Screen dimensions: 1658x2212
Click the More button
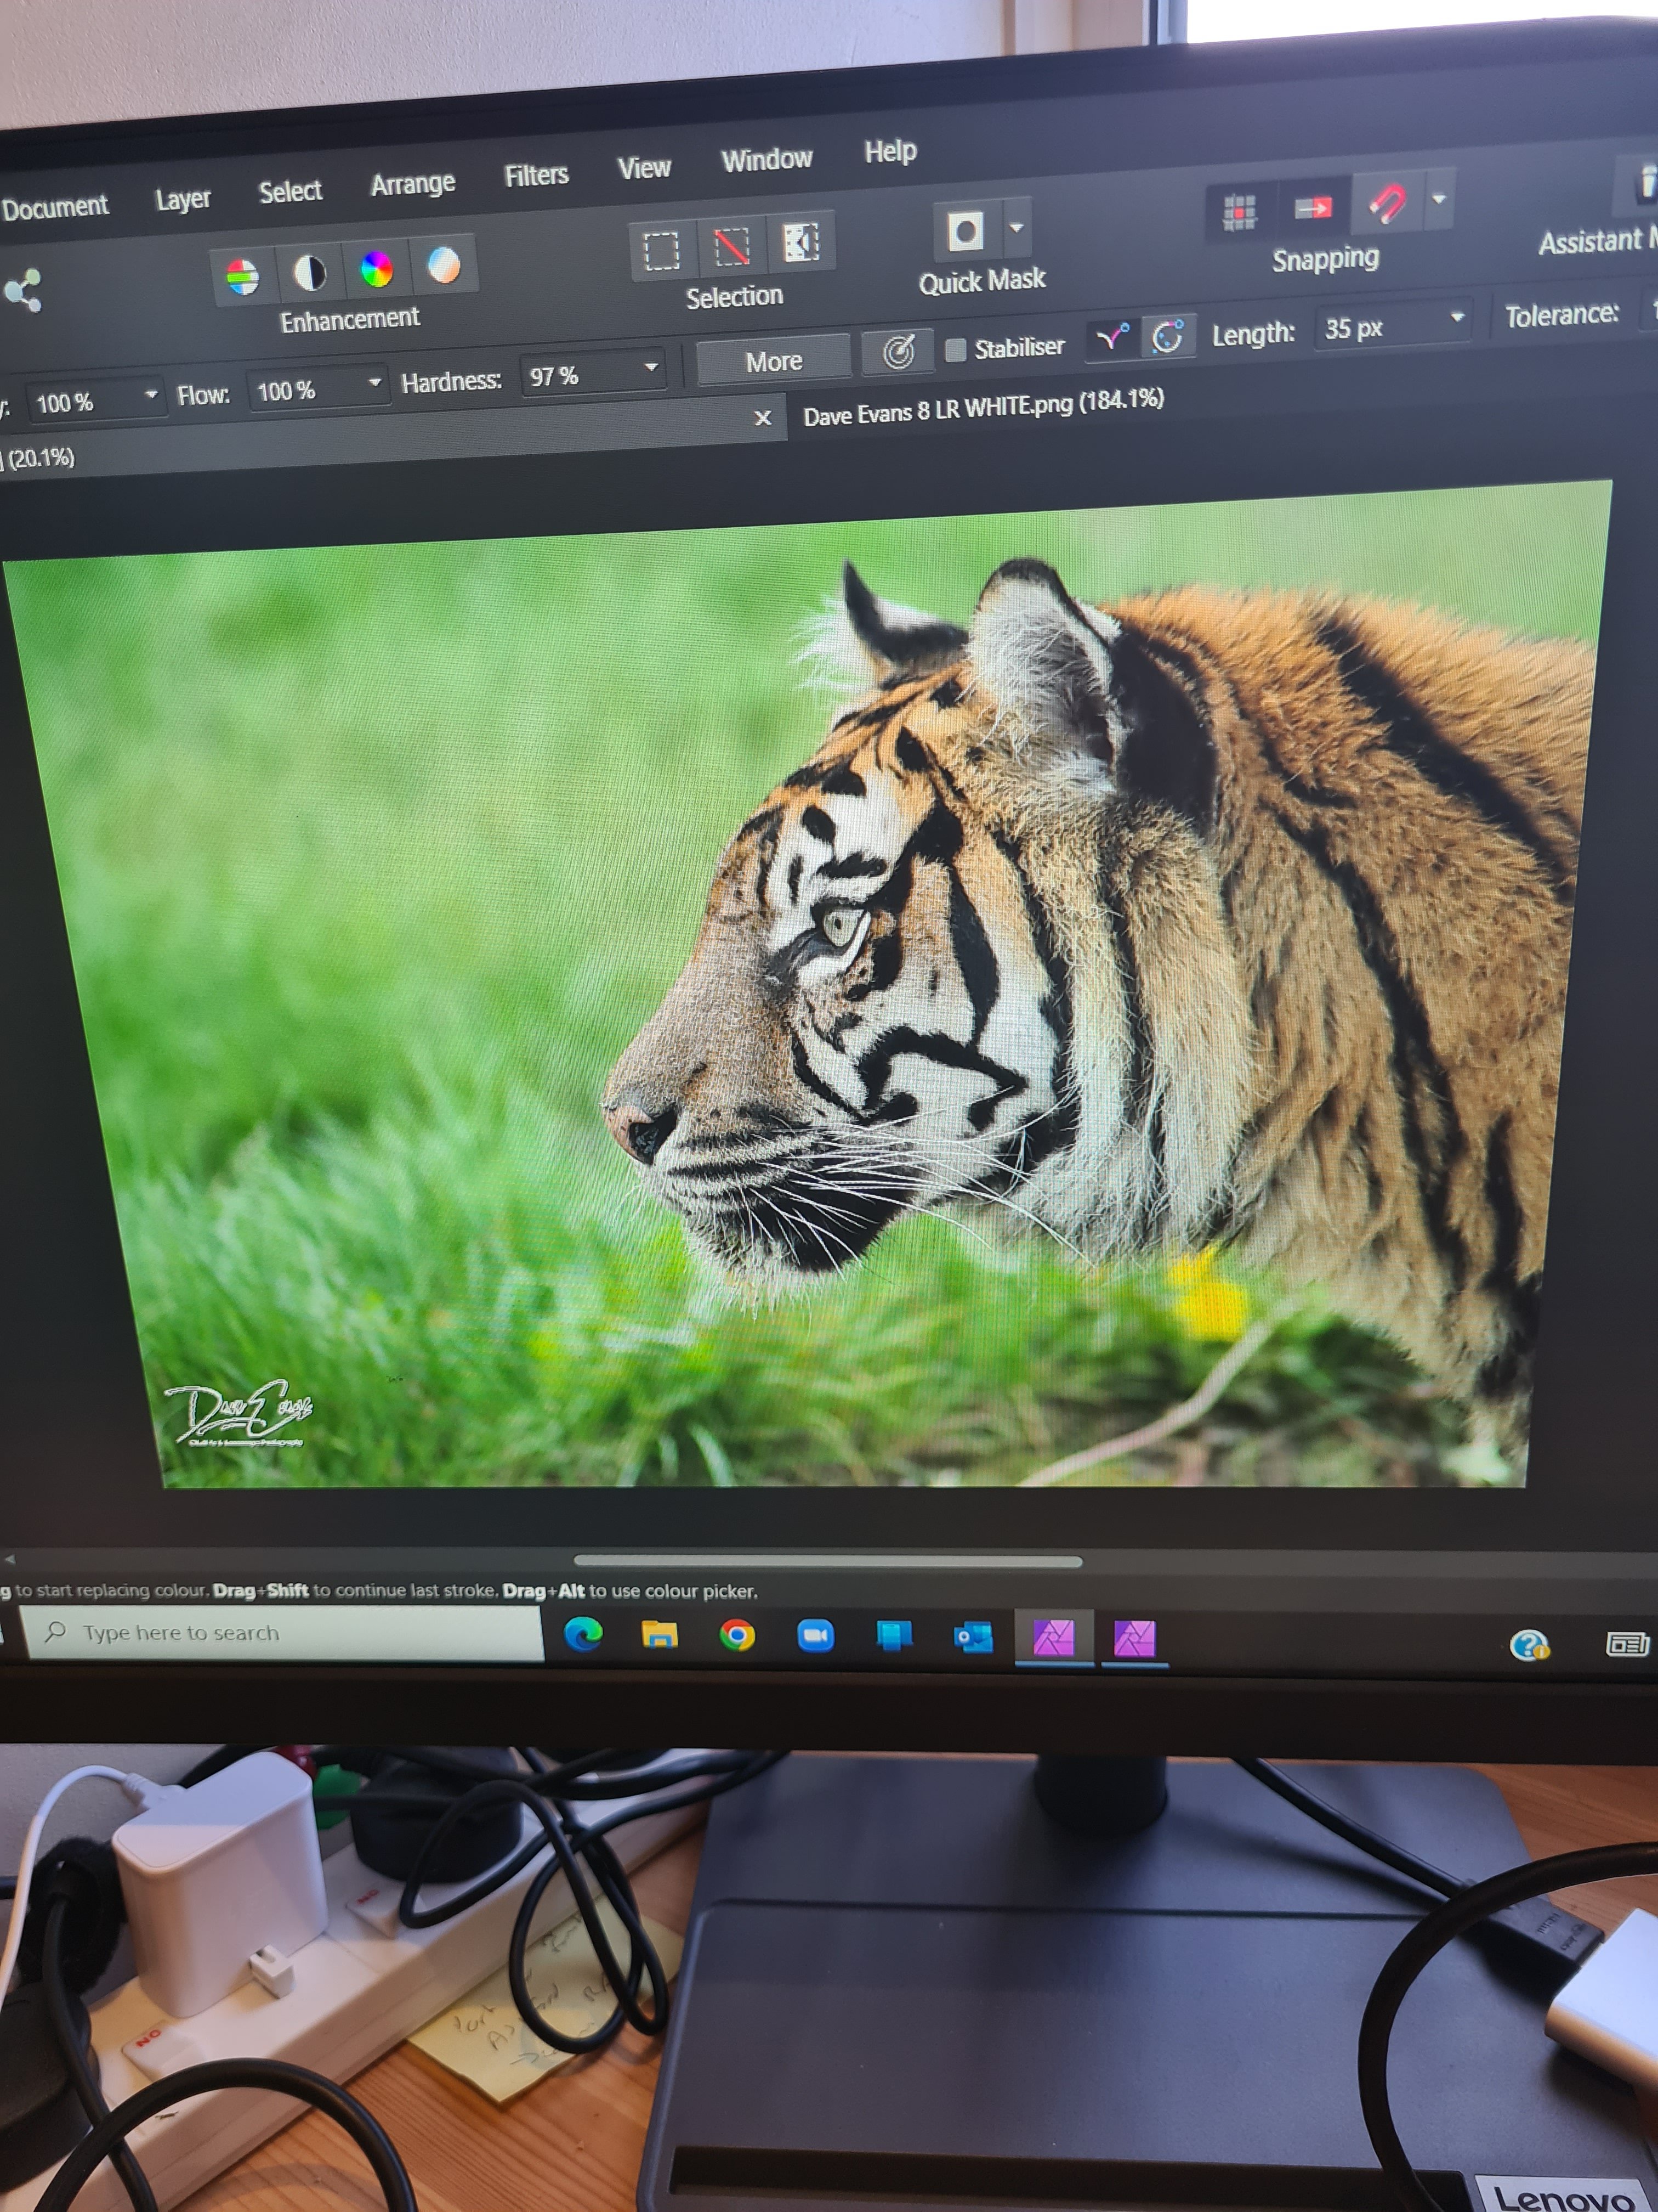point(774,361)
